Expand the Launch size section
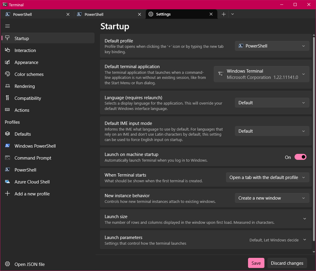The height and width of the screenshot is (271, 316). point(206,219)
